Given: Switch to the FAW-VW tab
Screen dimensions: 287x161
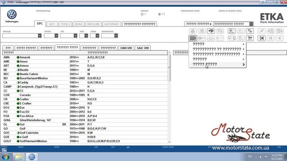Looking at the screenshot, I should [126, 48].
